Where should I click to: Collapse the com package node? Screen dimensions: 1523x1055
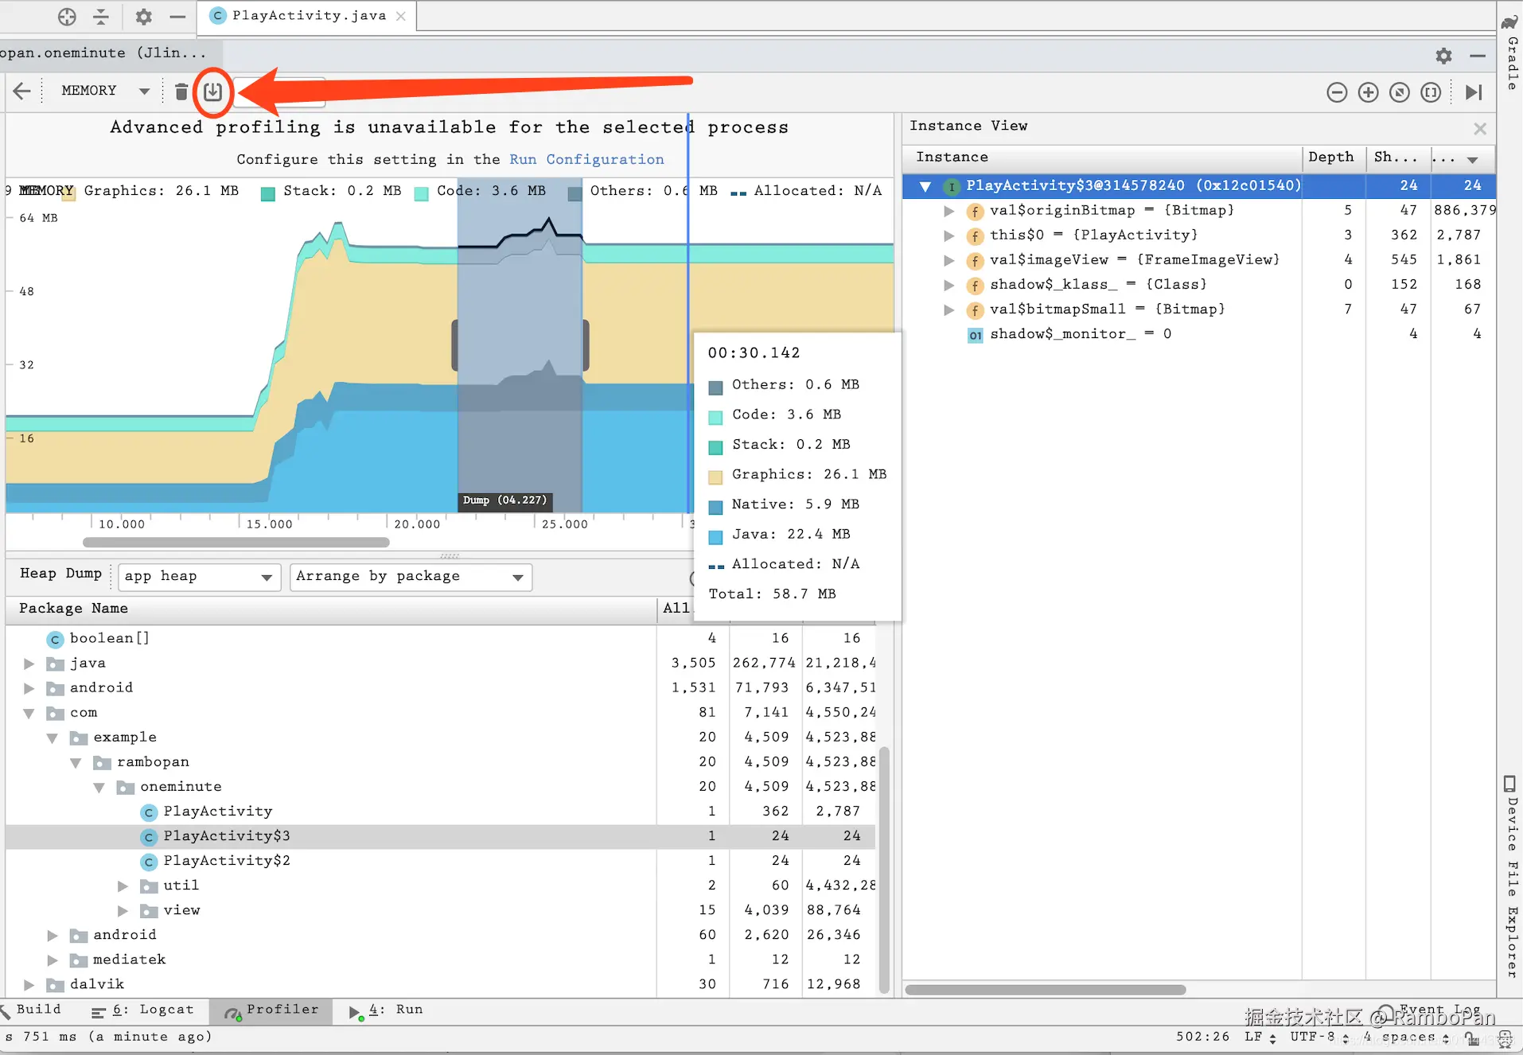(x=29, y=713)
